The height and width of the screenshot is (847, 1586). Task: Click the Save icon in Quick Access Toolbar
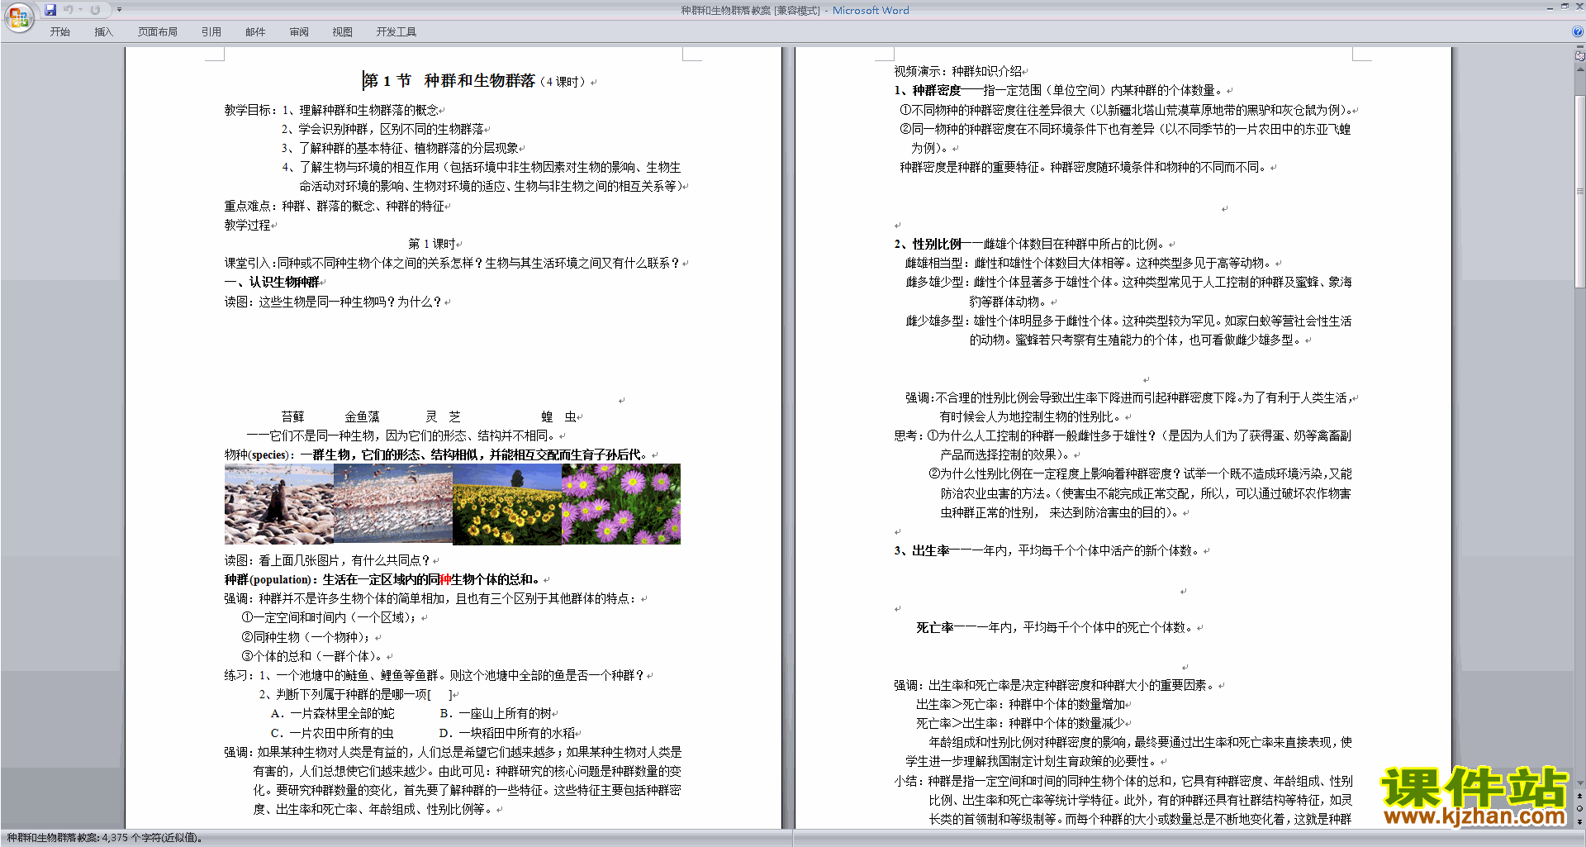click(50, 10)
